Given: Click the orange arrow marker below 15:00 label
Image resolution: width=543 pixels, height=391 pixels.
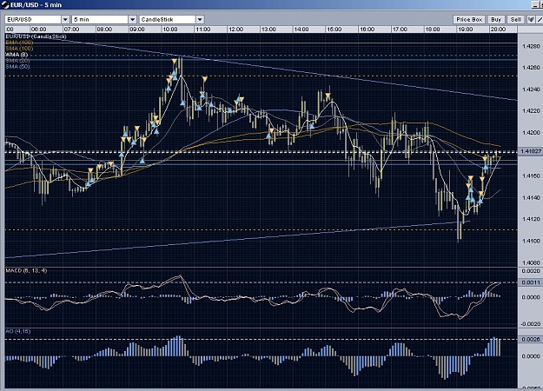Looking at the screenshot, I should [x=328, y=96].
